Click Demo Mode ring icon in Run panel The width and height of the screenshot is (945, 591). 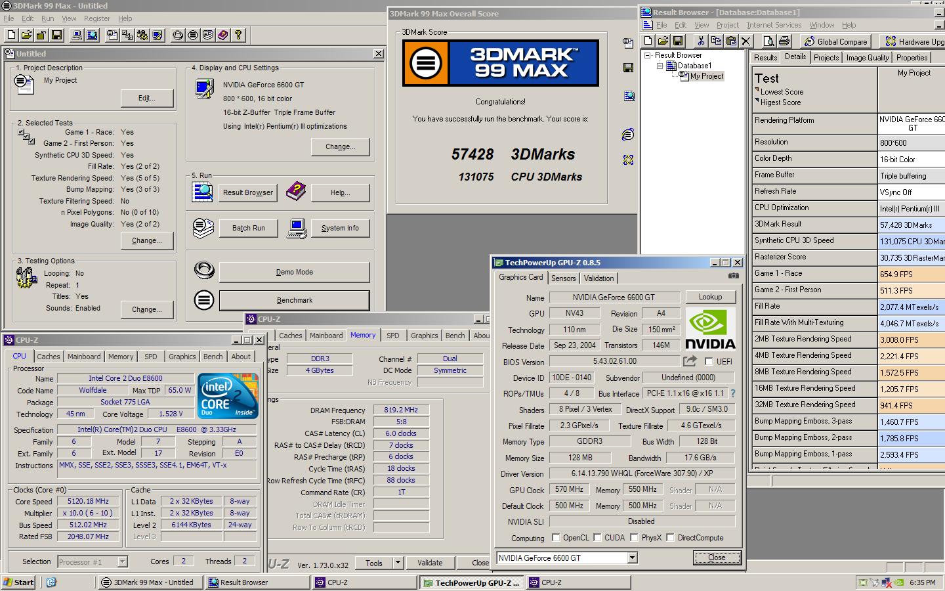coord(204,270)
